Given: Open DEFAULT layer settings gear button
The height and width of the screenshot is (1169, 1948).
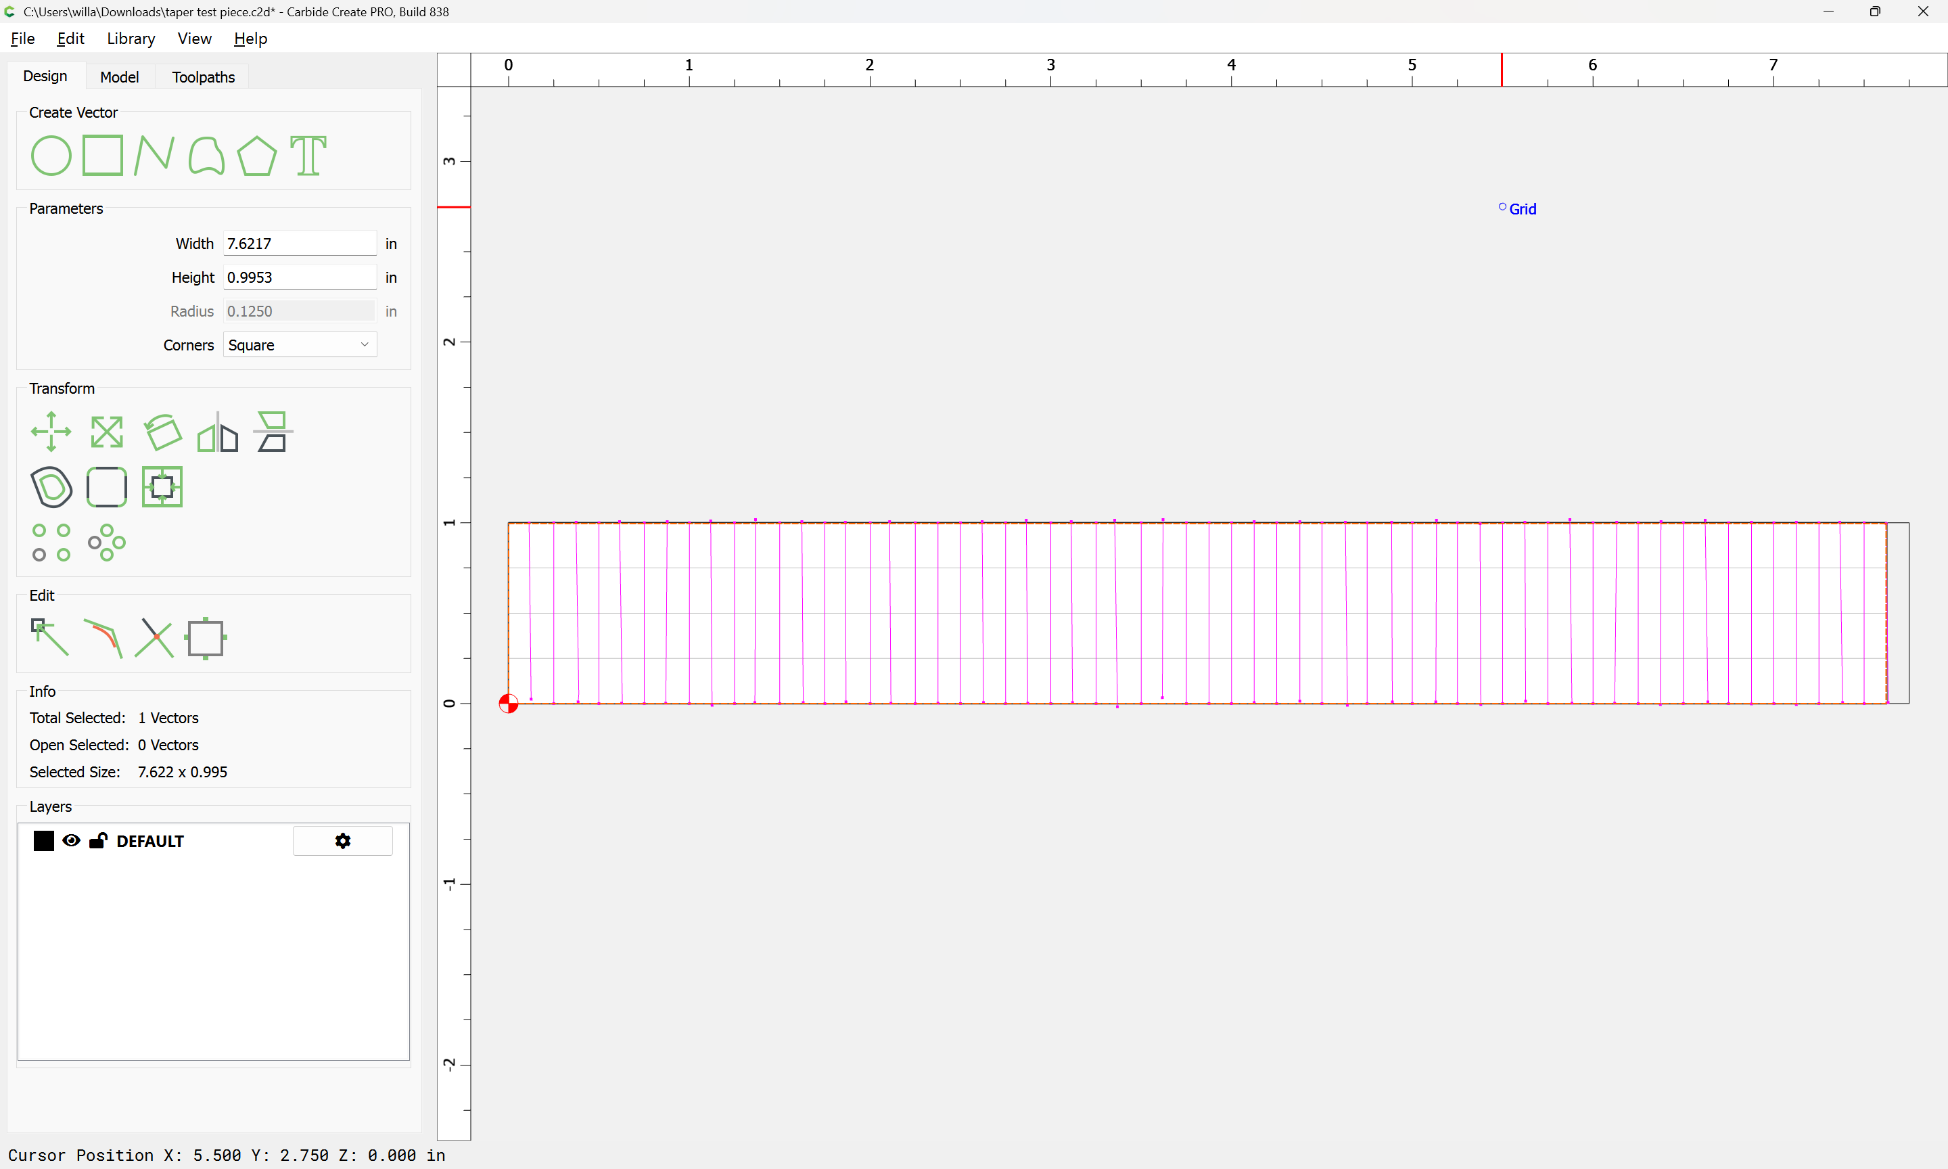Looking at the screenshot, I should (x=342, y=840).
